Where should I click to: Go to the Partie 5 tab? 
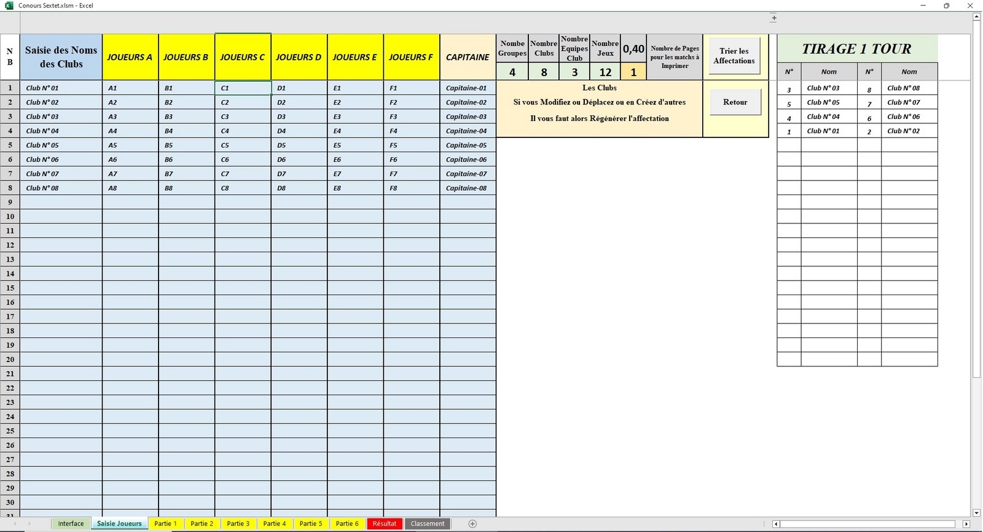click(x=310, y=523)
